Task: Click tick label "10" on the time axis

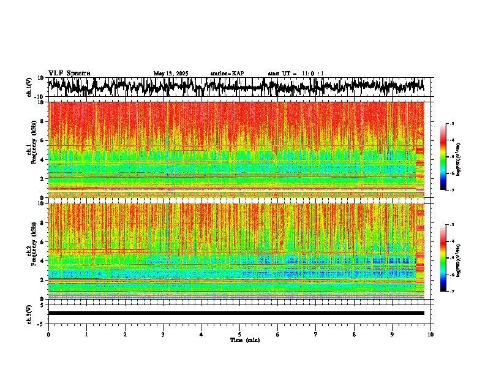Action: [x=430, y=335]
